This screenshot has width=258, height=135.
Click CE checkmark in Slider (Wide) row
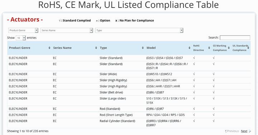(x=214, y=74)
